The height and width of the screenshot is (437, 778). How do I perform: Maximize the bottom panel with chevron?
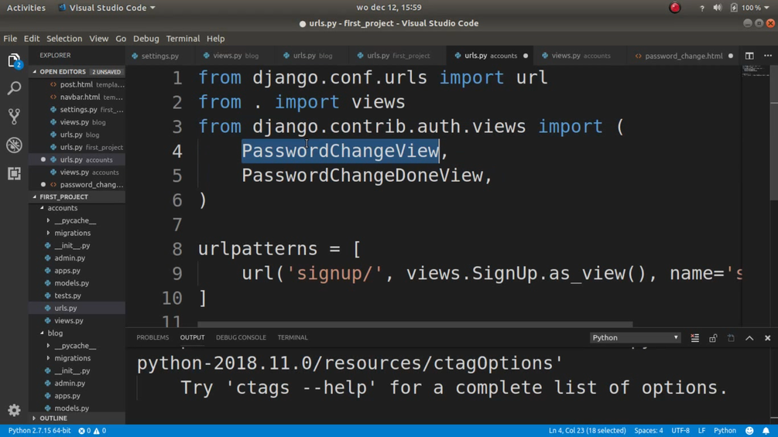[749, 338]
